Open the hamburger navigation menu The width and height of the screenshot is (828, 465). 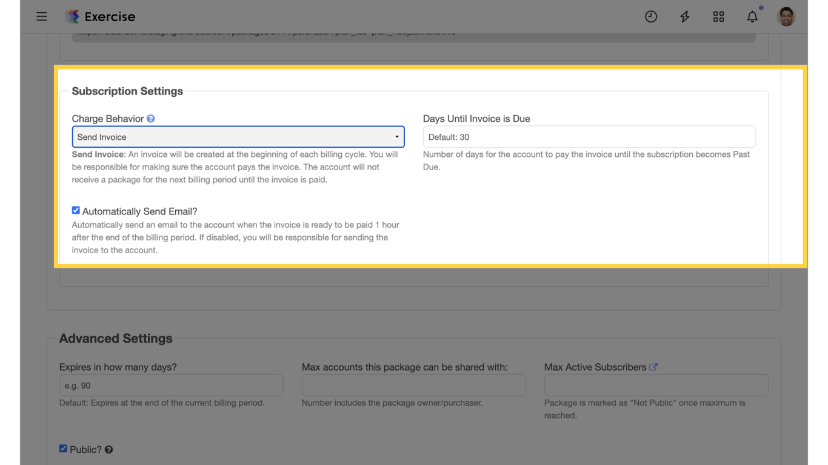coord(41,16)
